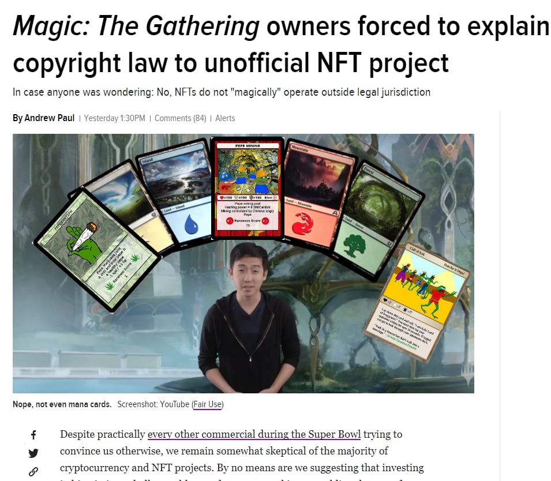Turn on Alerts for this article
The width and height of the screenshot is (551, 481).
click(x=225, y=118)
